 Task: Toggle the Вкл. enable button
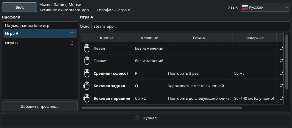20,7
